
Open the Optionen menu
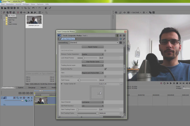coord(40,4)
